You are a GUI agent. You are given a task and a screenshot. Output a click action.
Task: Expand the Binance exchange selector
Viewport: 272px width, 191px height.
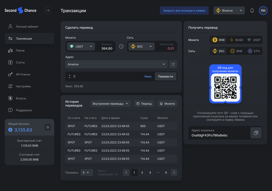pyautogui.click(x=229, y=10)
